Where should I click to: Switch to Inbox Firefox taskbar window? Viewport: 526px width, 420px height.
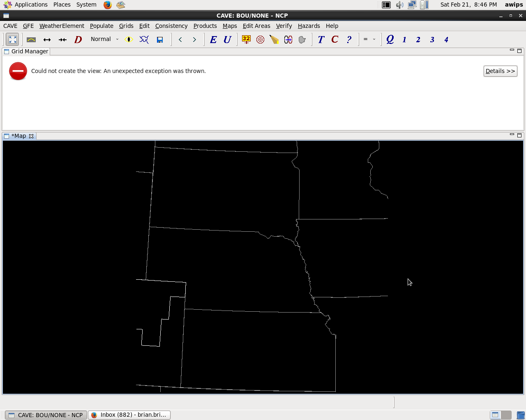[129, 415]
